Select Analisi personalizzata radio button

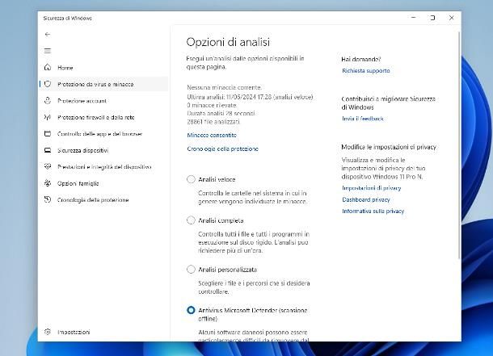click(x=191, y=269)
